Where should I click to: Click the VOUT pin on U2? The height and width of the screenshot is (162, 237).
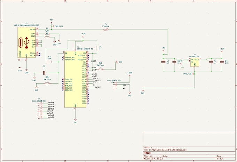pyautogui.click(x=197, y=60)
